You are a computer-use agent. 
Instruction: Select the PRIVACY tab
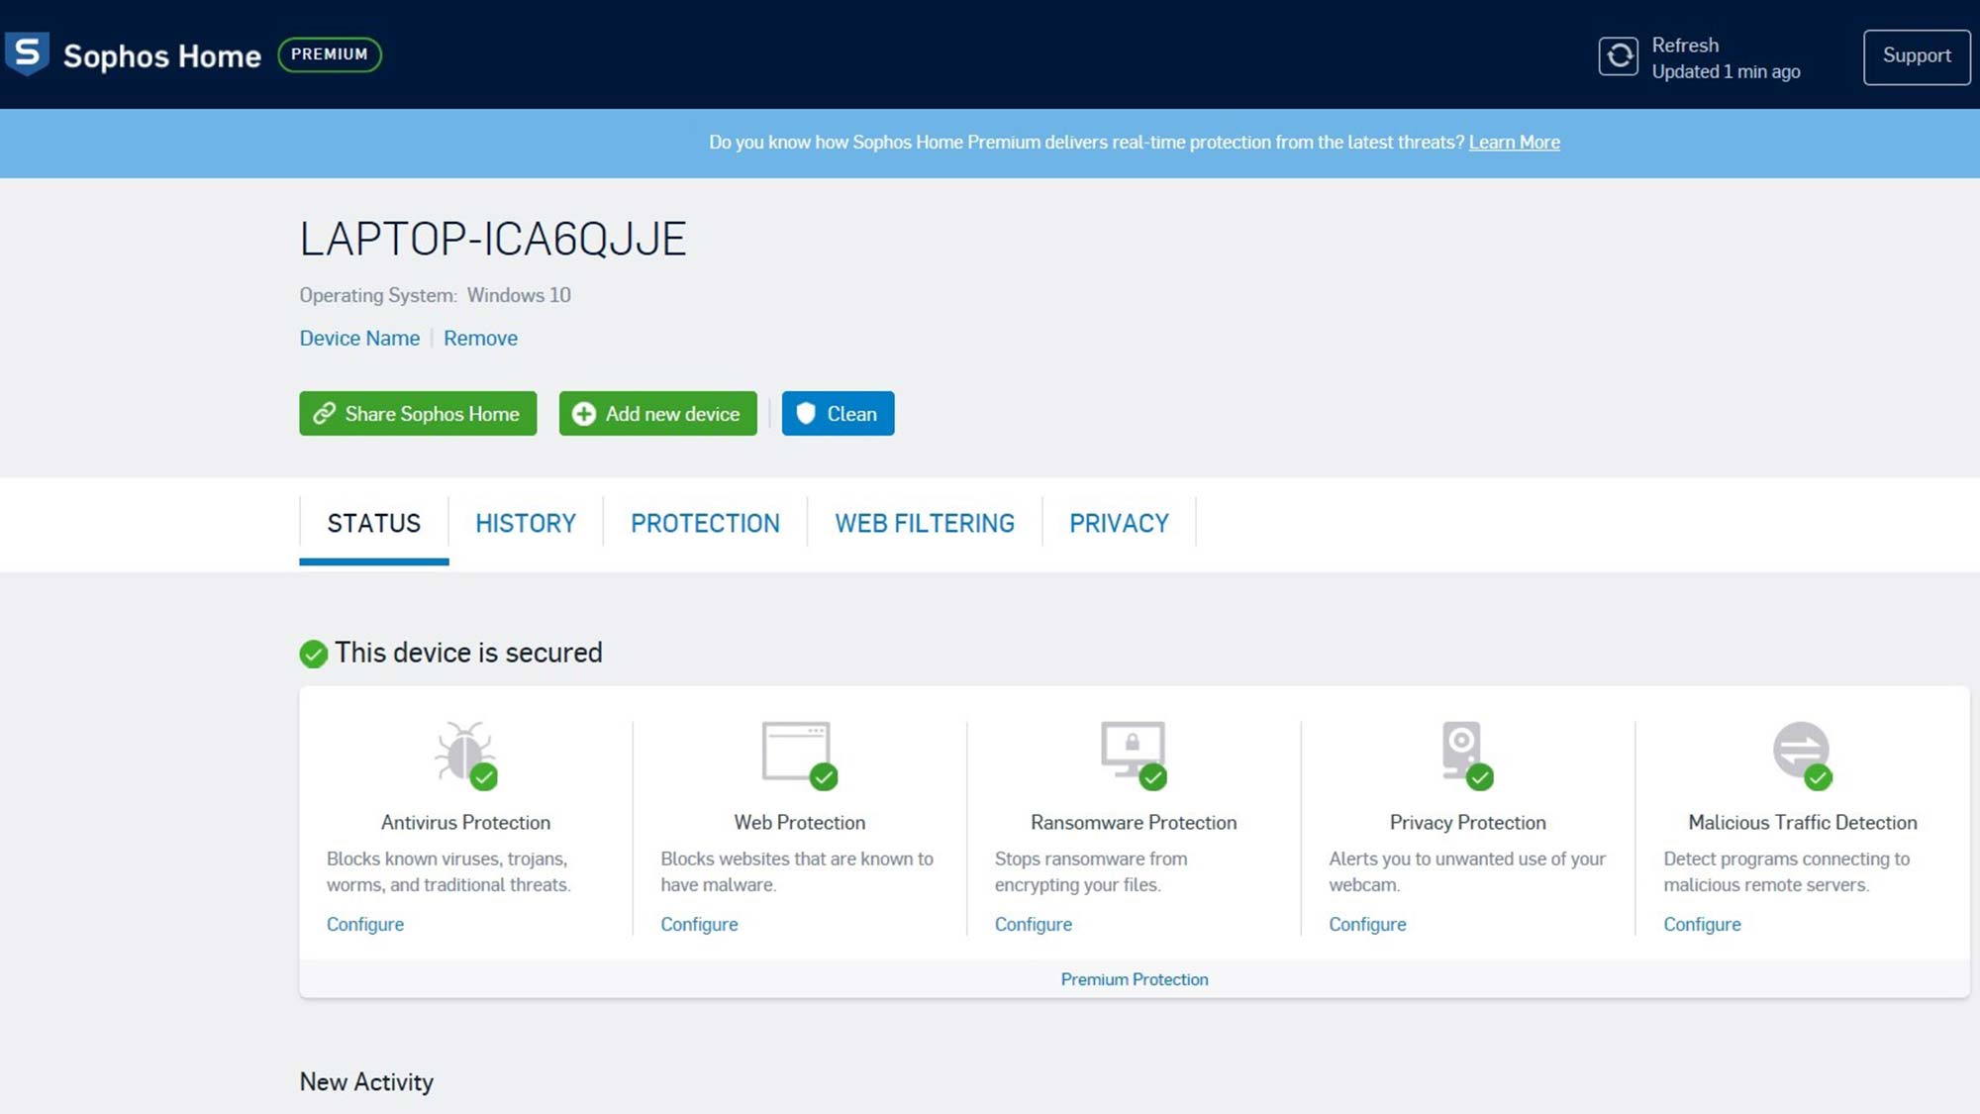click(1119, 523)
